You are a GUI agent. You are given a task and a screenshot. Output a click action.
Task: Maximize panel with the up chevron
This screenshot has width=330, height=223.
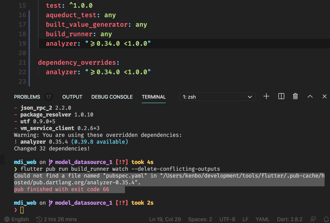(x=310, y=96)
